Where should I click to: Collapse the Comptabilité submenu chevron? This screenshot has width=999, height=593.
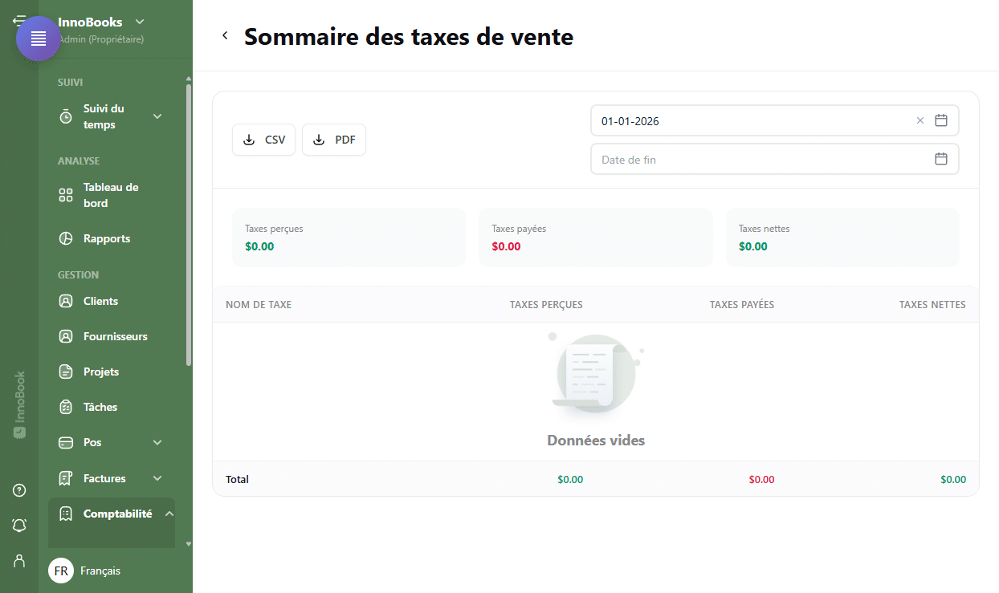point(169,514)
